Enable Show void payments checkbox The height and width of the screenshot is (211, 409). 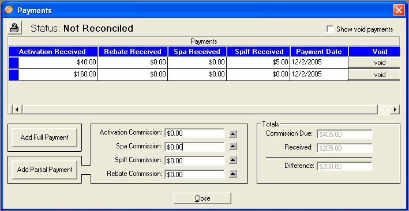pyautogui.click(x=330, y=29)
